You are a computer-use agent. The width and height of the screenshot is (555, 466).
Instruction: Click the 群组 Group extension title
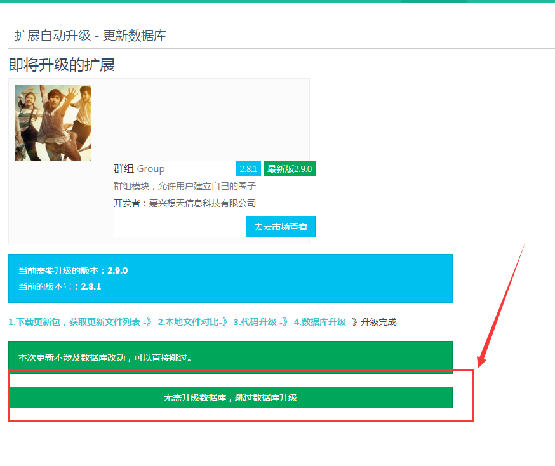pyautogui.click(x=139, y=169)
